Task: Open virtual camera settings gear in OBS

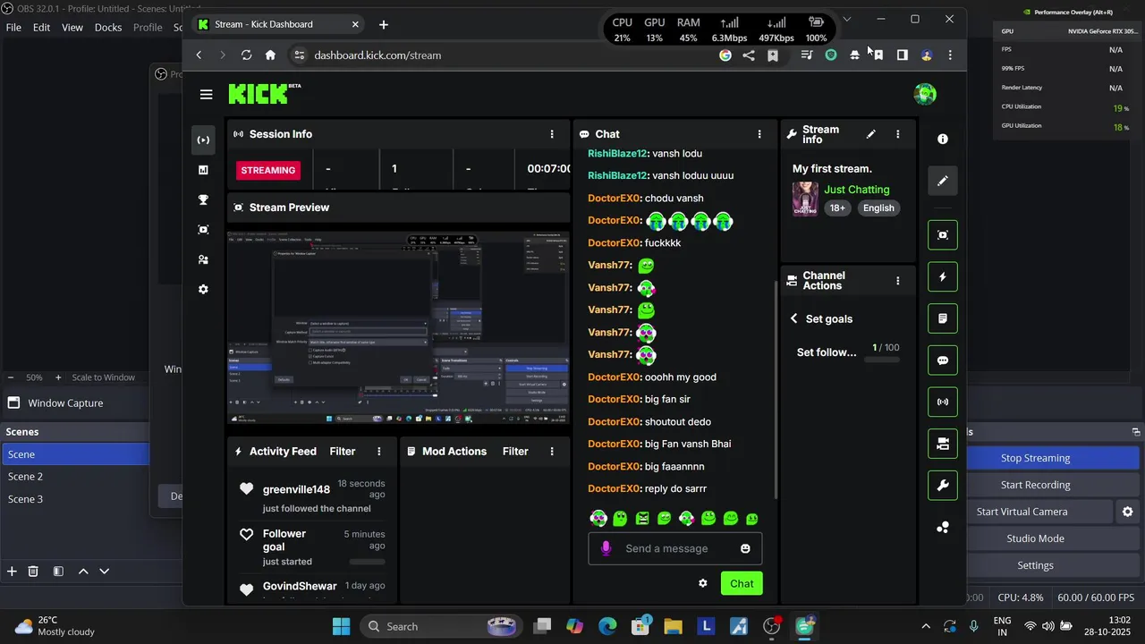Action: [1127, 512]
